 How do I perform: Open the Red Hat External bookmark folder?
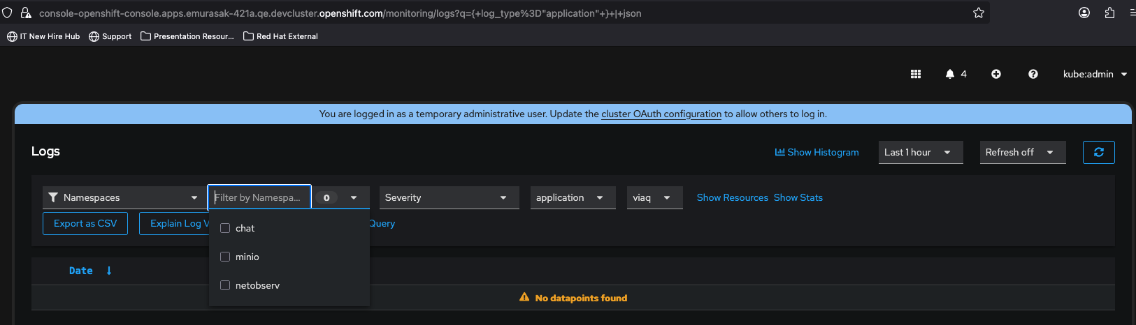280,36
